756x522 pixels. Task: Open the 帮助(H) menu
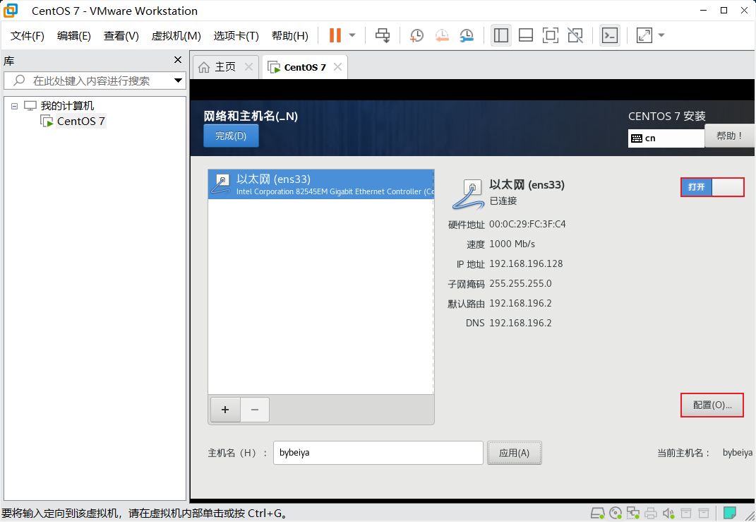click(290, 36)
